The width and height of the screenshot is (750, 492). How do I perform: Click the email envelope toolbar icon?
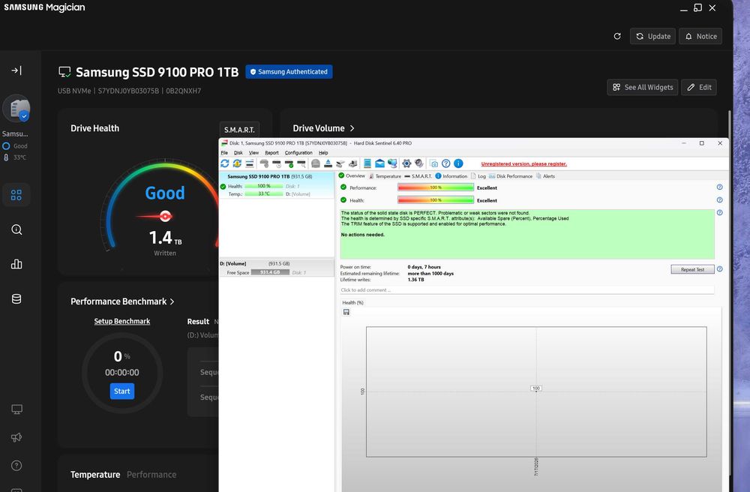[x=379, y=163]
